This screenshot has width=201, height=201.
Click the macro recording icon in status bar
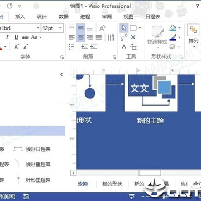[x=26, y=197]
